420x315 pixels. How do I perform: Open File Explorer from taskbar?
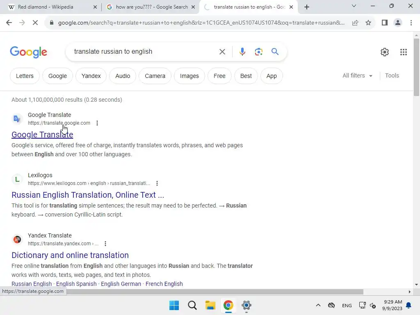pos(210,305)
